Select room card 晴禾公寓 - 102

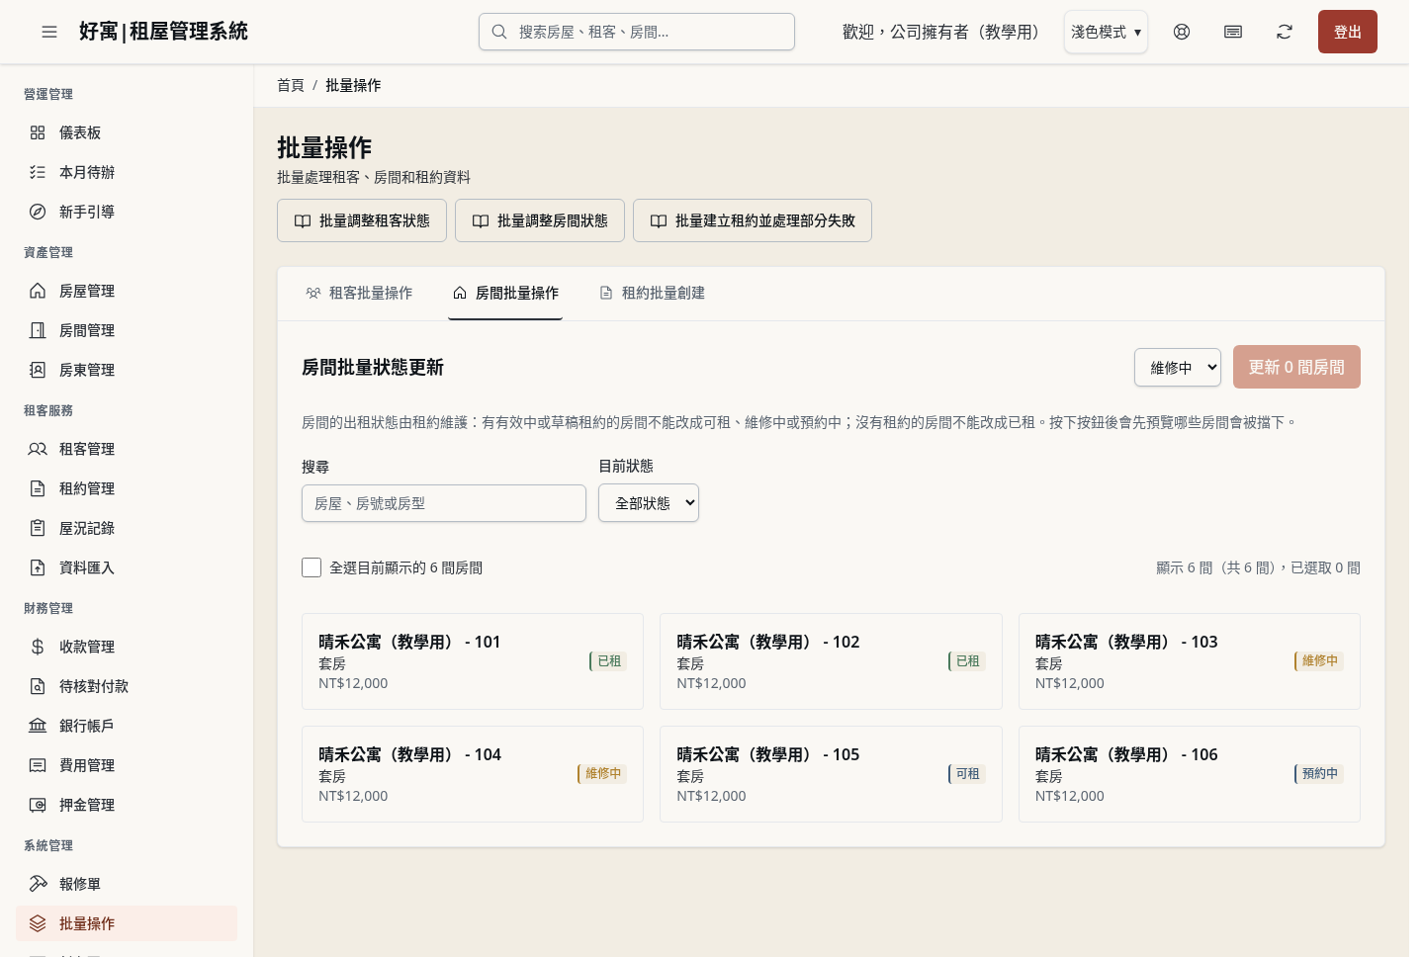pyautogui.click(x=831, y=661)
